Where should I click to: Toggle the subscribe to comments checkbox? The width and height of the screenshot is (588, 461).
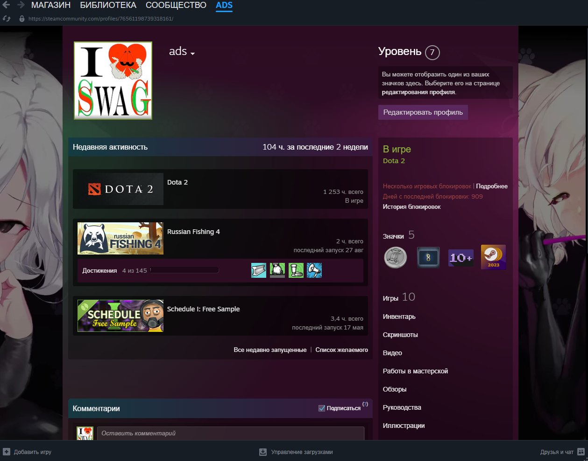point(322,408)
